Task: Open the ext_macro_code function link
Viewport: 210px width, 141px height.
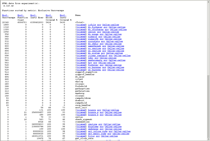Action: tap(97, 134)
